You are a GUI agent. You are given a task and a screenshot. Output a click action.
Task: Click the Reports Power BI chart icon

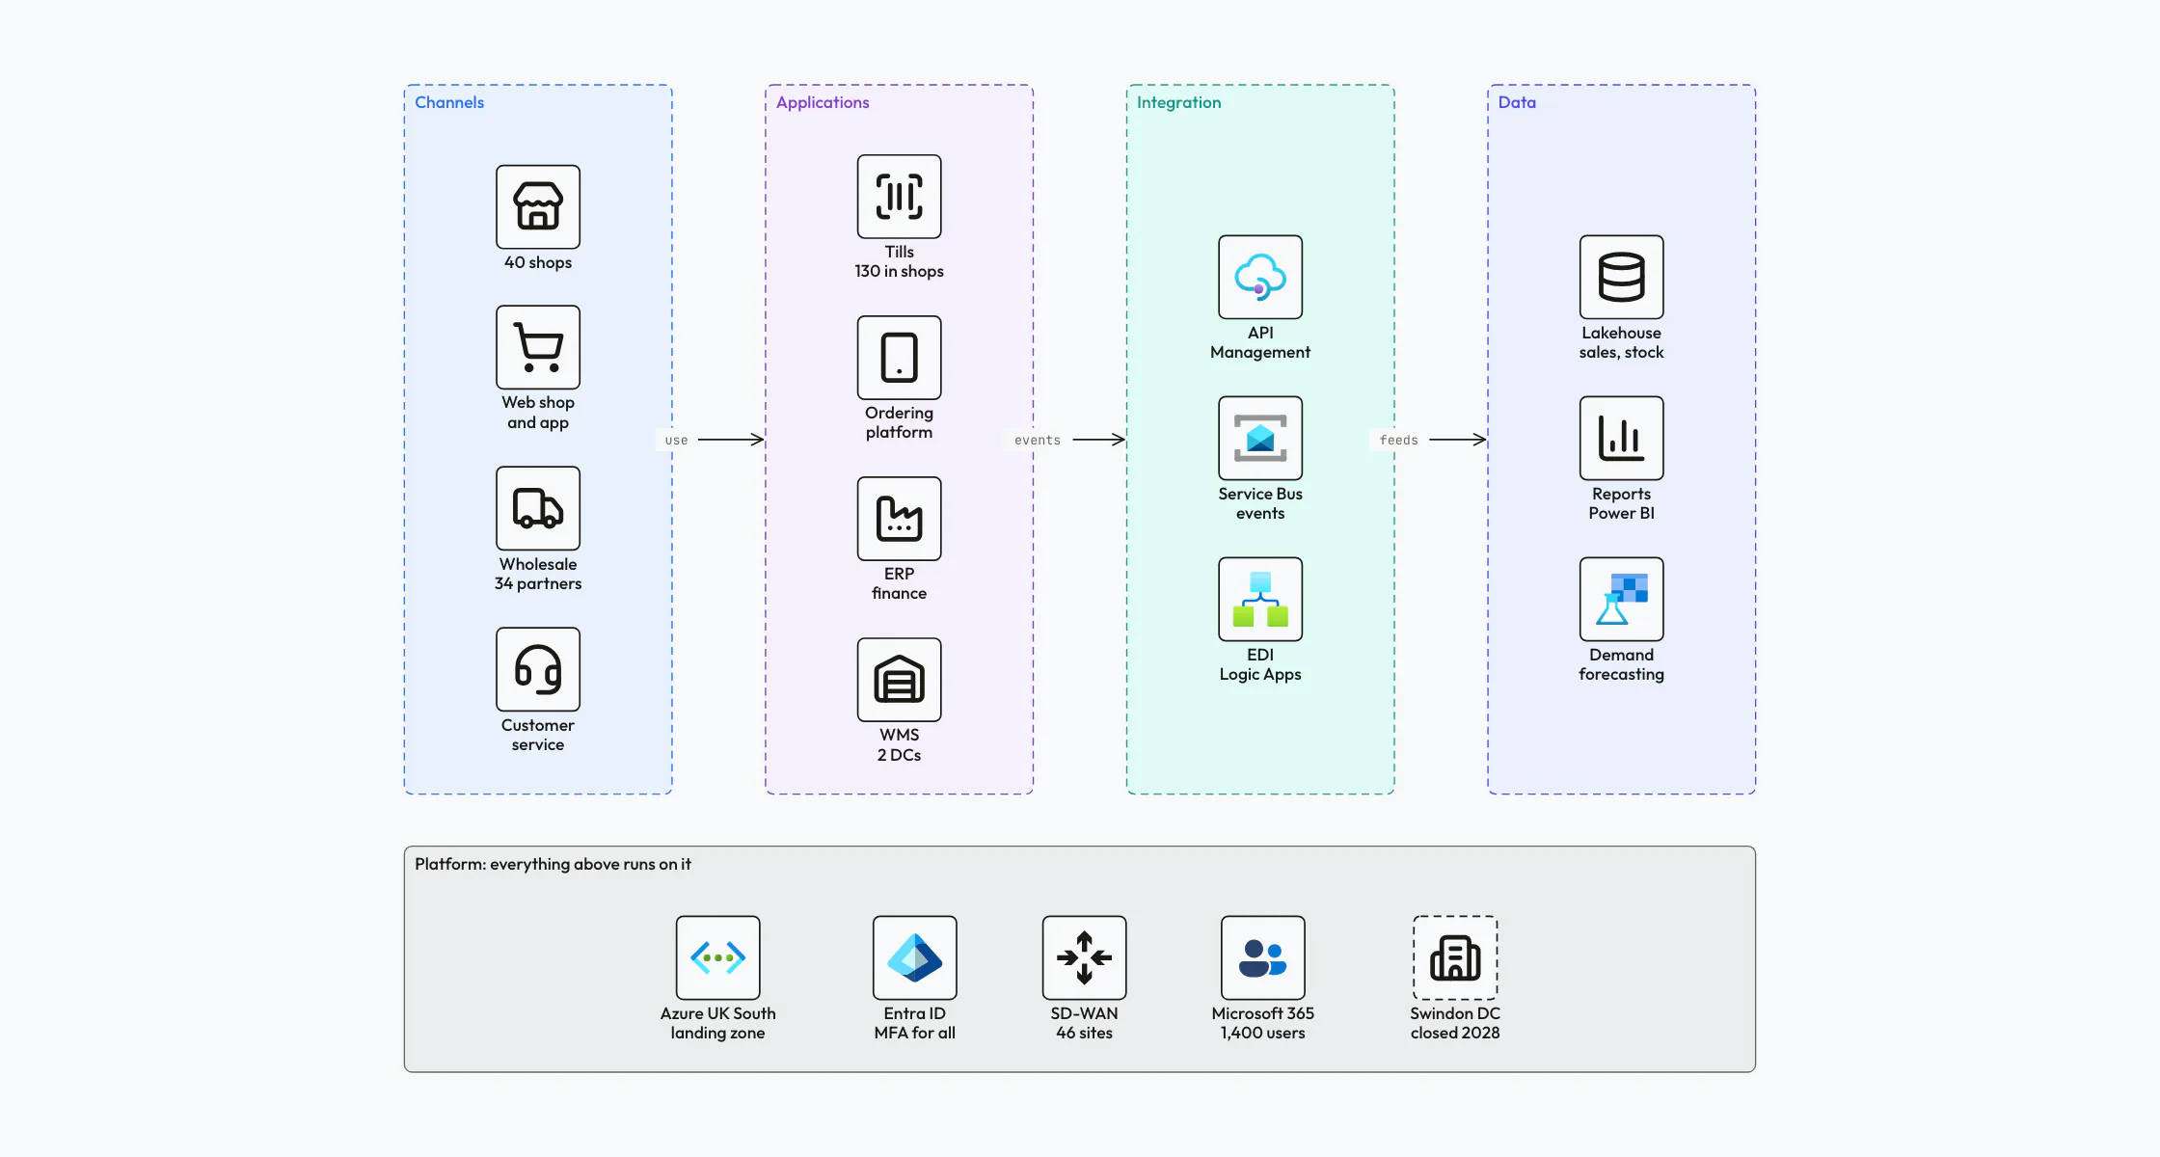tap(1622, 438)
